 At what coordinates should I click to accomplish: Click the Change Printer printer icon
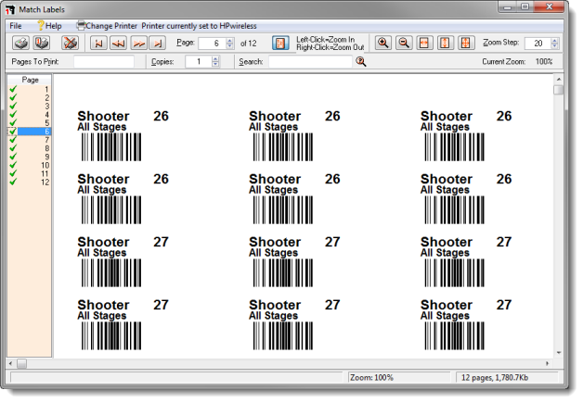[x=81, y=26]
